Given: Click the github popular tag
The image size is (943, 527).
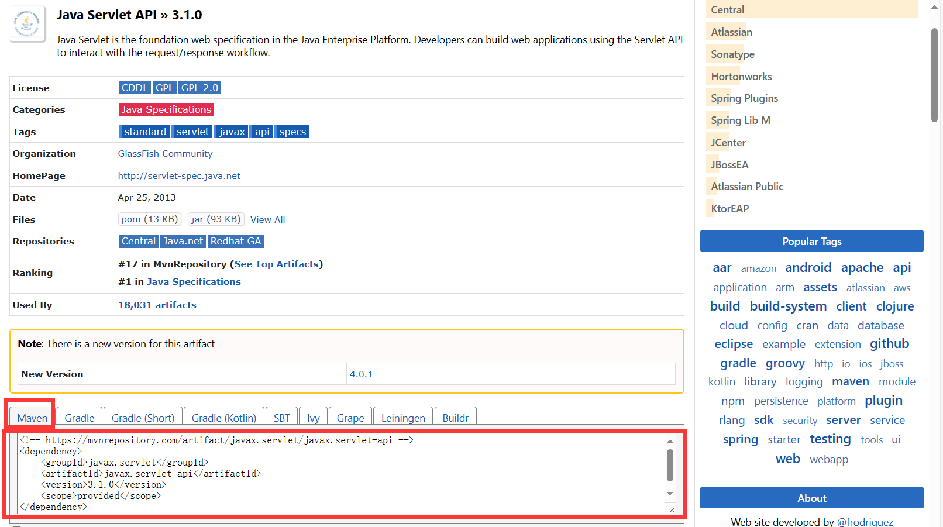Looking at the screenshot, I should click(x=889, y=343).
